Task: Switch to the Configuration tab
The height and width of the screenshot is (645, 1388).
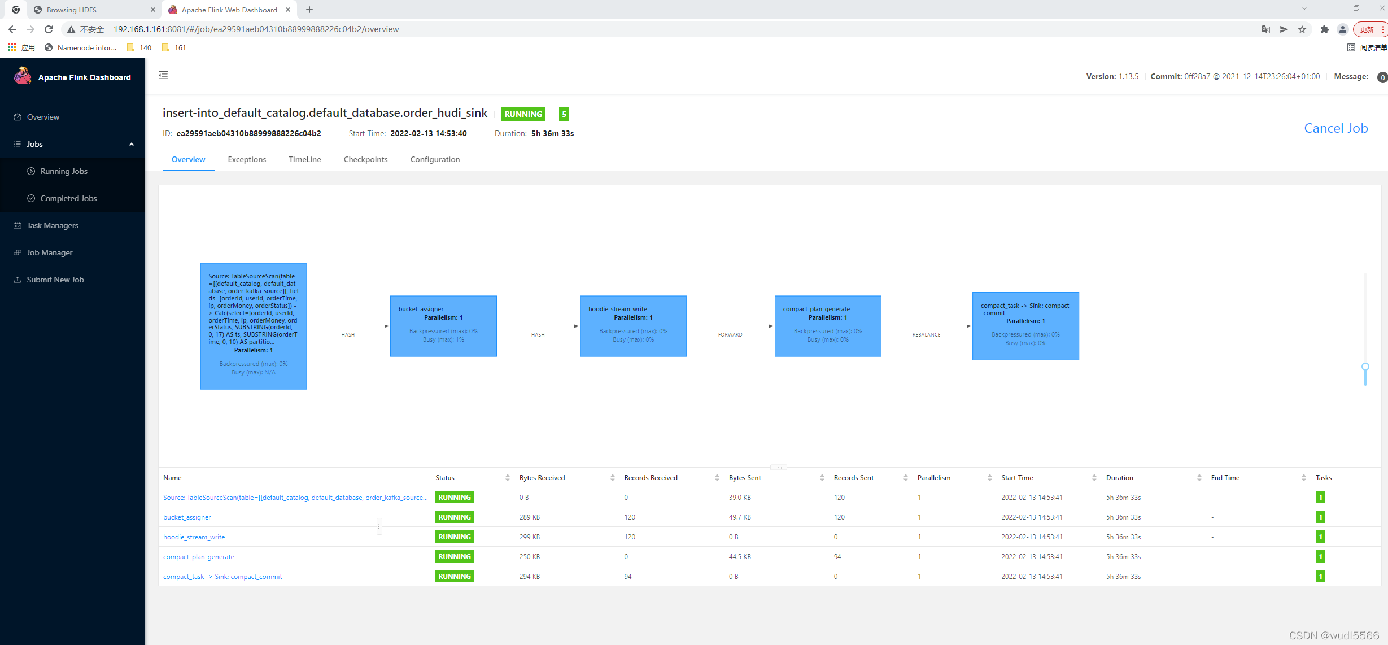Action: [435, 159]
